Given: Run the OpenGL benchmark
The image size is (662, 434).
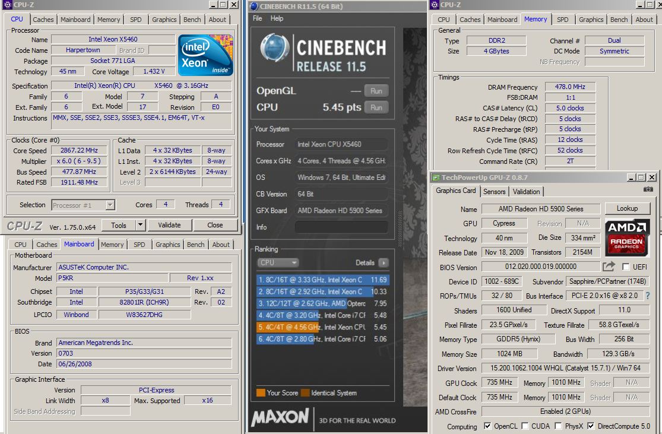Looking at the screenshot, I should point(376,91).
